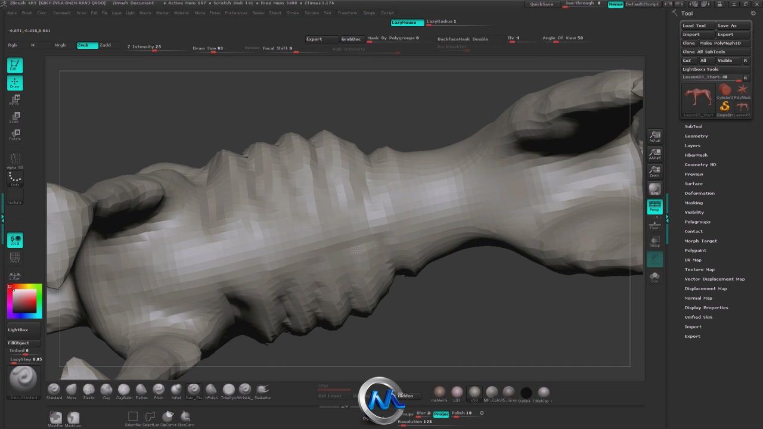Choose the Elastic brush
Viewport: 763px width, 429px height.
coord(89,391)
